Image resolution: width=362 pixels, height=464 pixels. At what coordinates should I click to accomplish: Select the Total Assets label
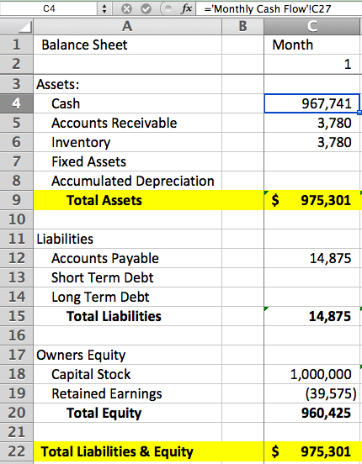click(127, 200)
